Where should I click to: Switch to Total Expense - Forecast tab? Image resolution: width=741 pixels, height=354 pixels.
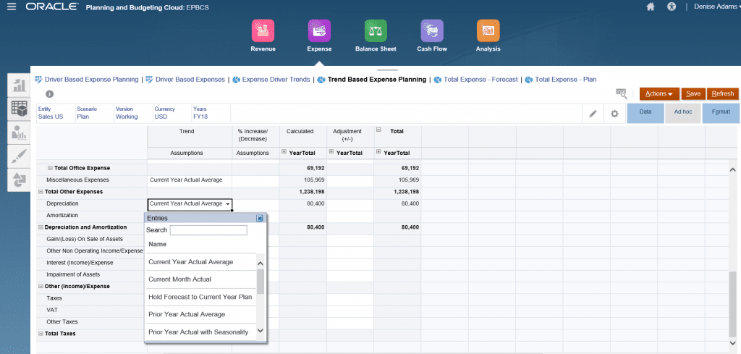[x=480, y=80]
